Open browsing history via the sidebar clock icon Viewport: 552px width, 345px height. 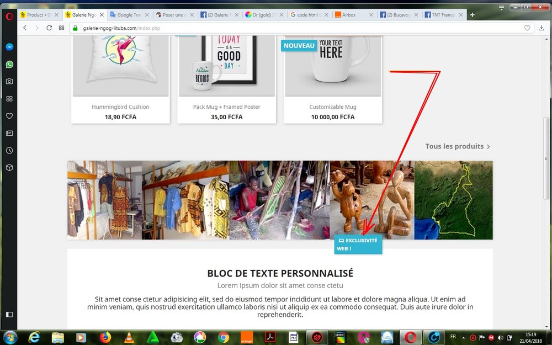pyautogui.click(x=9, y=150)
